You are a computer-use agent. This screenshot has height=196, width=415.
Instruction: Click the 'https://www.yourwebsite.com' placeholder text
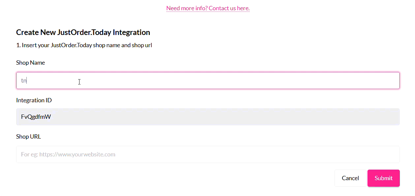click(x=77, y=154)
